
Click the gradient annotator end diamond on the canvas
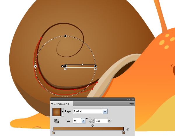pyautogui.click(x=95, y=66)
